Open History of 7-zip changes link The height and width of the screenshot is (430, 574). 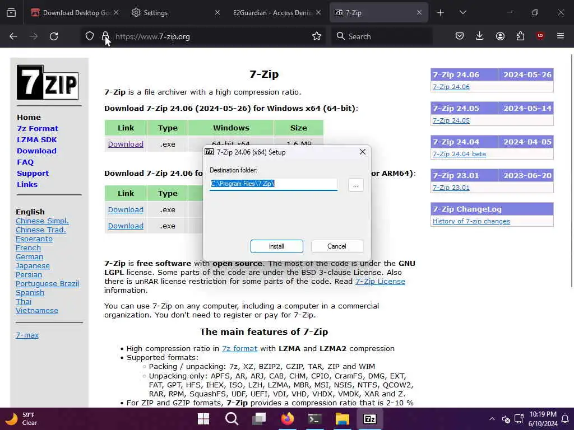click(x=471, y=221)
